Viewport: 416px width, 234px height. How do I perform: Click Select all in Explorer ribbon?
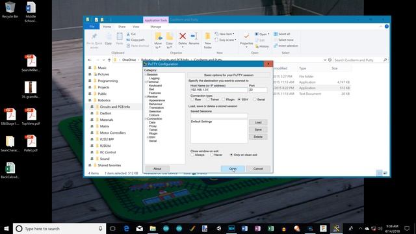pyautogui.click(x=281, y=34)
